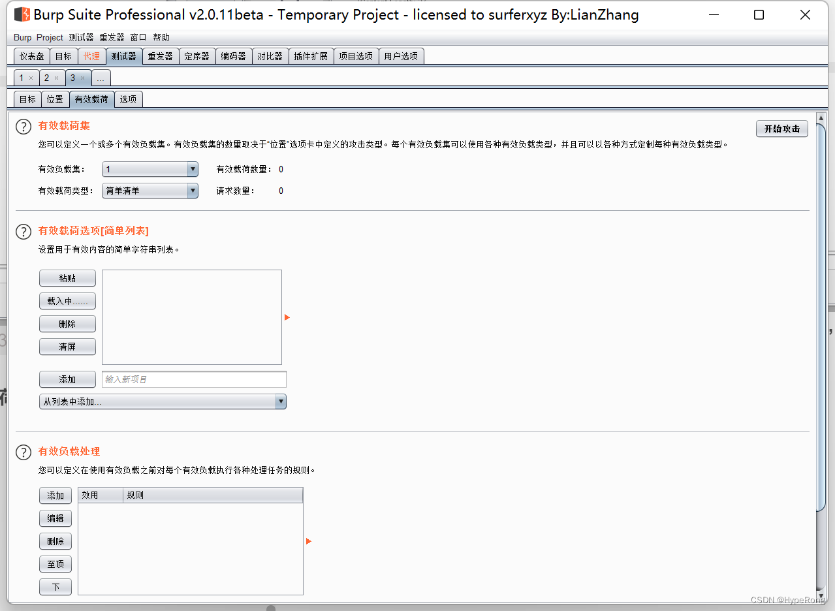Open the 帮助 menu
Viewport: 835px width, 611px height.
coord(161,37)
